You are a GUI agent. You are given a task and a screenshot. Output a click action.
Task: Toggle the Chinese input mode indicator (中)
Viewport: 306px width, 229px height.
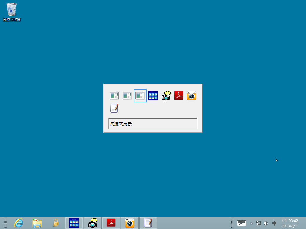[274, 223]
